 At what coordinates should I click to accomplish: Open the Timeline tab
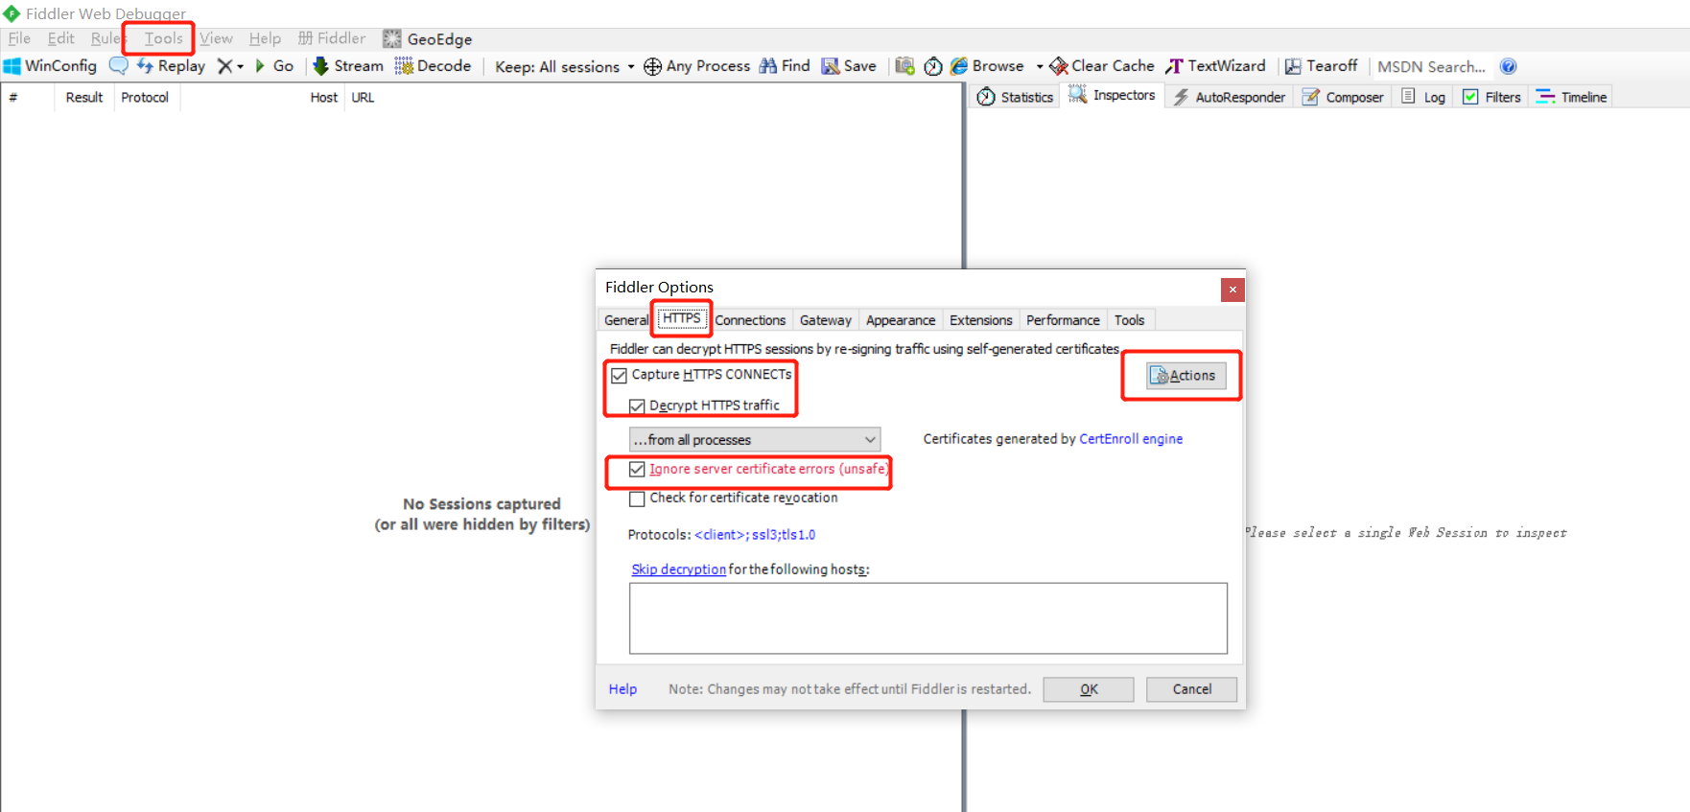tap(1571, 97)
